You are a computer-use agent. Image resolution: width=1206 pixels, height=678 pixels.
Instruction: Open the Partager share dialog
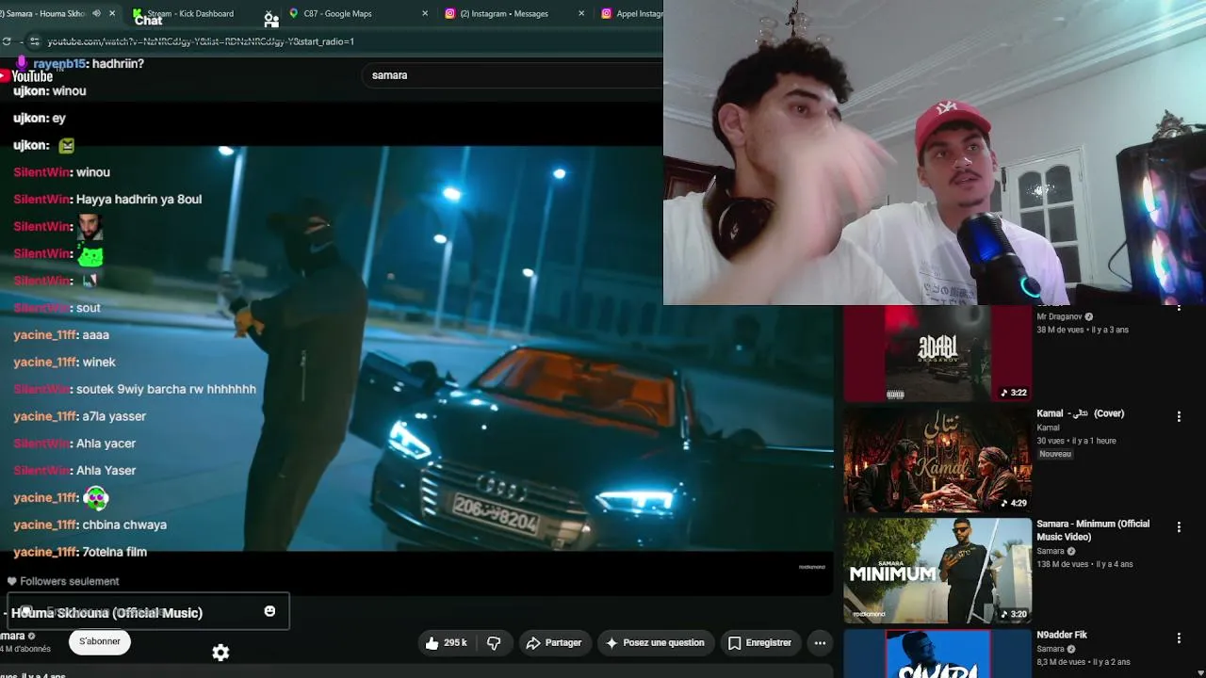(x=554, y=643)
